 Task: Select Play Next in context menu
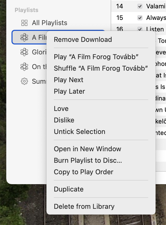(x=68, y=80)
